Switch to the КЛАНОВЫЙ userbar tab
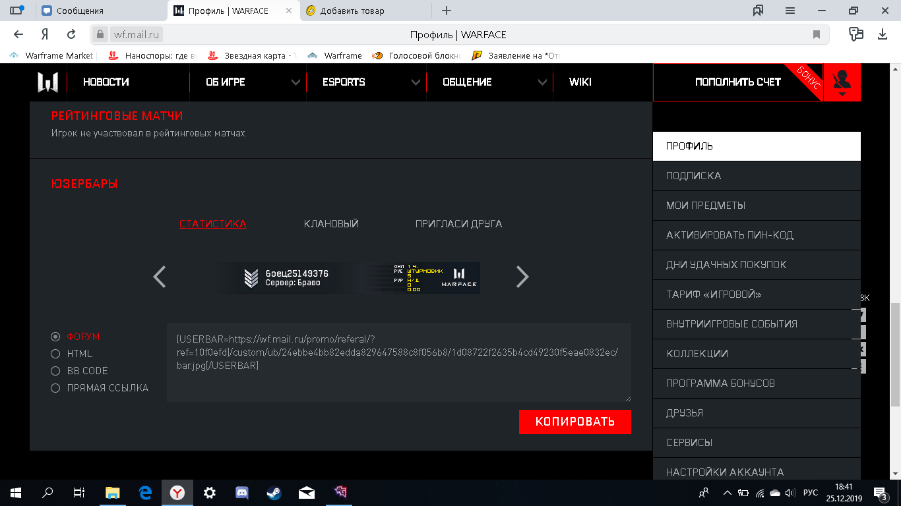 [331, 224]
